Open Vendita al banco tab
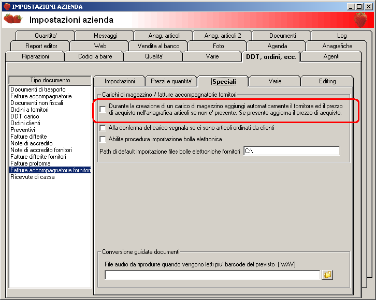Image resolution: width=376 pixels, height=300 pixels. point(158,46)
